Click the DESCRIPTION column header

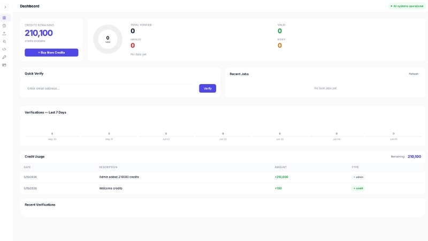[108, 167]
